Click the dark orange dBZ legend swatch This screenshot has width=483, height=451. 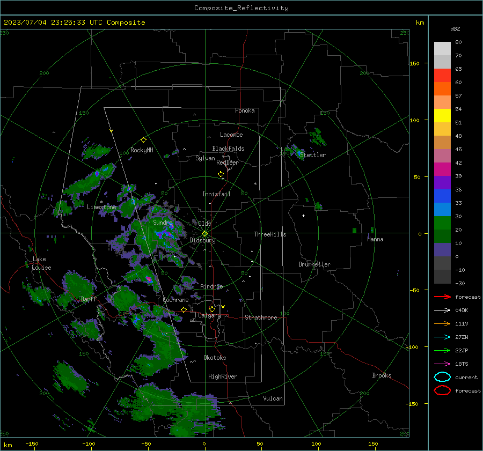pyautogui.click(x=442, y=88)
